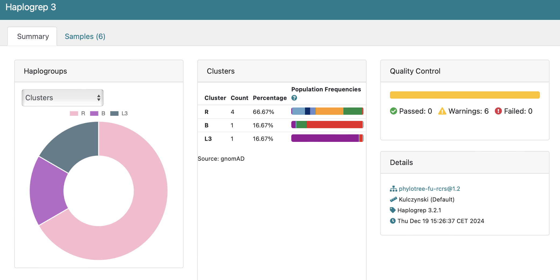Toggle R legend item in chart
Image resolution: width=560 pixels, height=280 pixels.
point(78,113)
